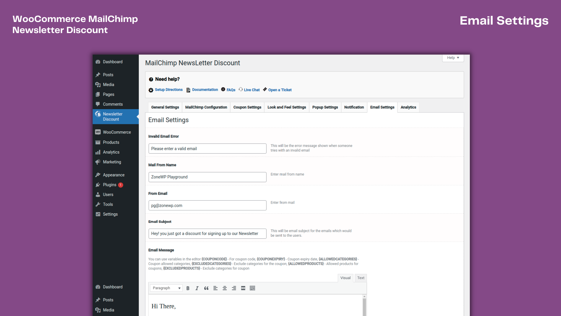Click the Dashboard gauge icon in the top sidebar
The width and height of the screenshot is (561, 316).
point(98,62)
